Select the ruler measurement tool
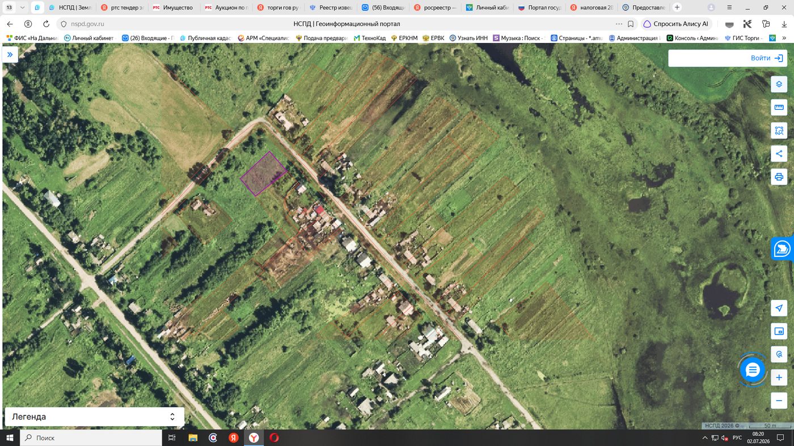Image resolution: width=794 pixels, height=446 pixels. click(x=779, y=108)
